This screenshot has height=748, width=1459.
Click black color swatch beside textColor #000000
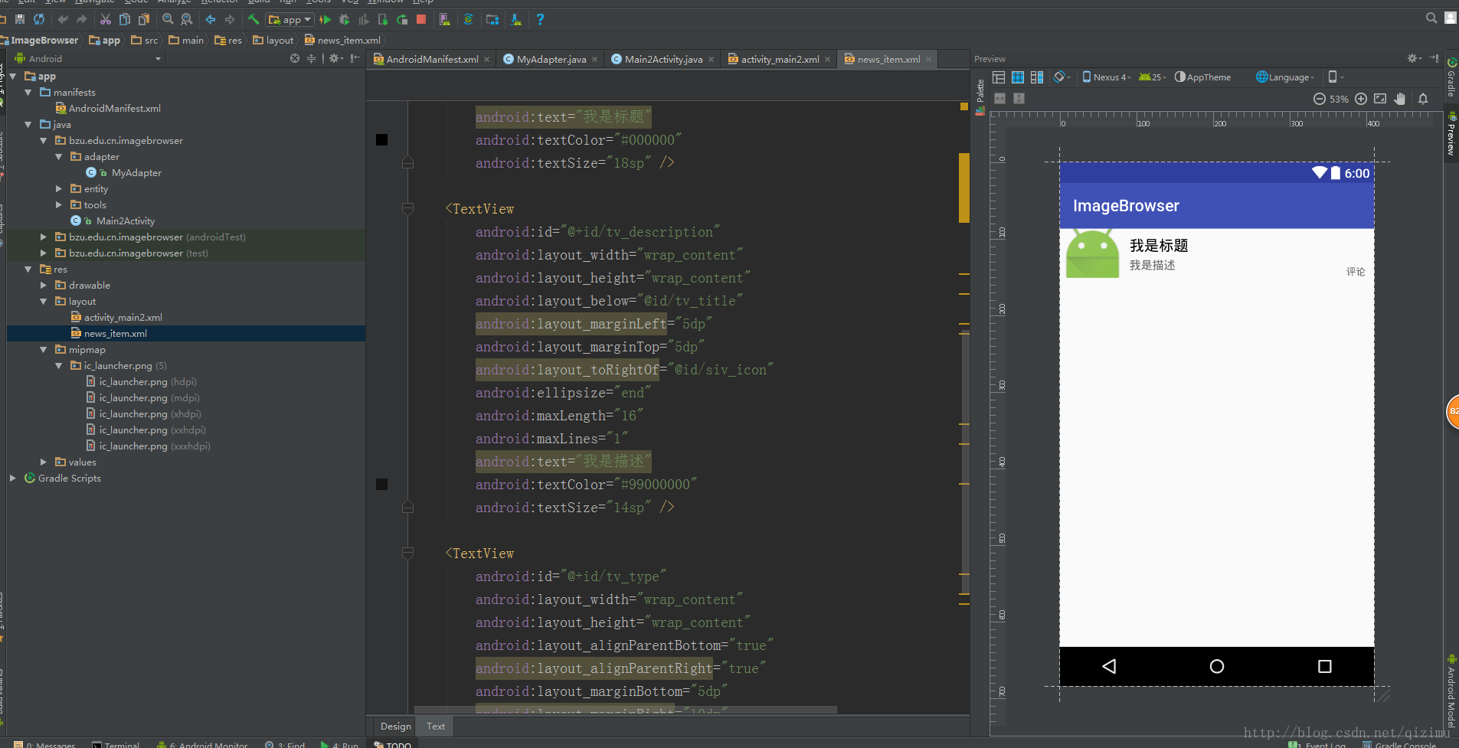tap(381, 139)
